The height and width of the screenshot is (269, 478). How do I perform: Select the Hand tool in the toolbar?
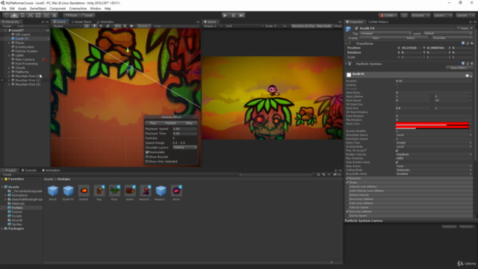[x=7, y=15]
